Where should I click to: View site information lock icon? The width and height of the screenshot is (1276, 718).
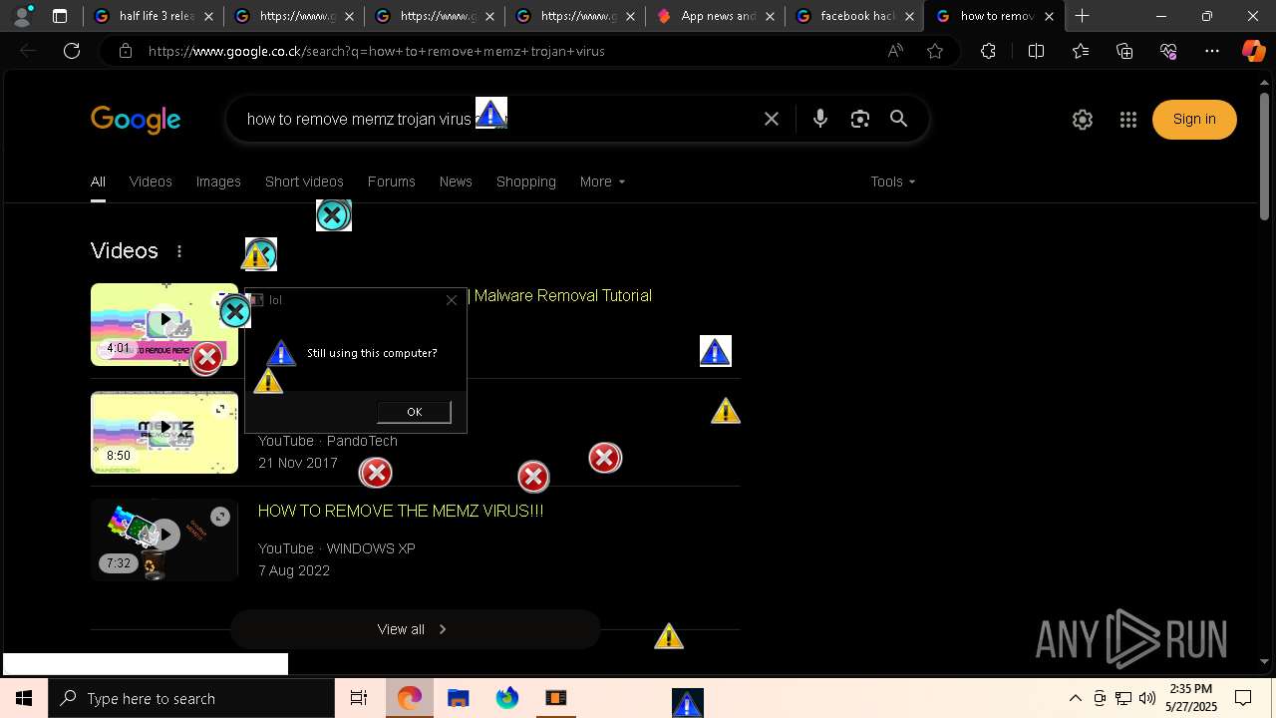[x=126, y=51]
